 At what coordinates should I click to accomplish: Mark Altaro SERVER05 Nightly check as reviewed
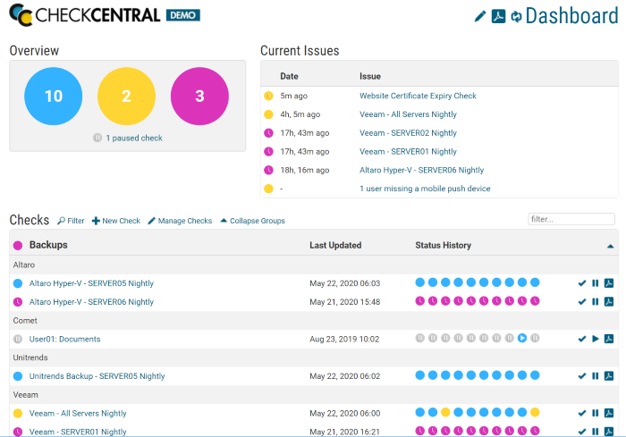point(582,283)
